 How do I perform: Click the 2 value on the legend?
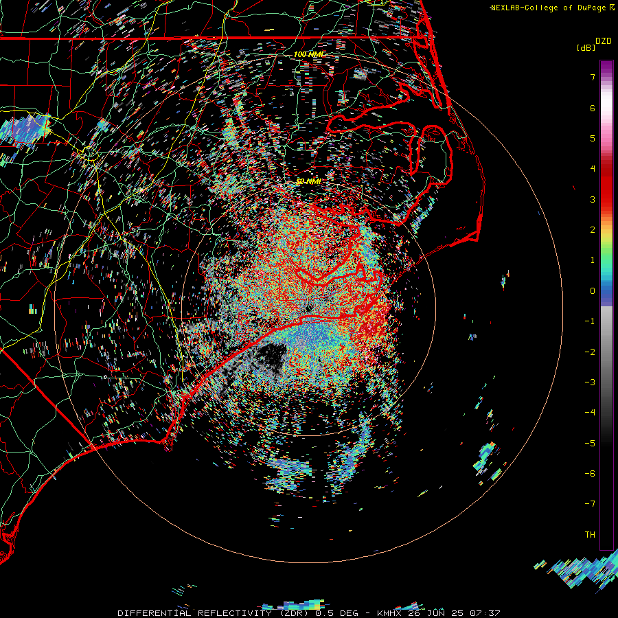[593, 230]
